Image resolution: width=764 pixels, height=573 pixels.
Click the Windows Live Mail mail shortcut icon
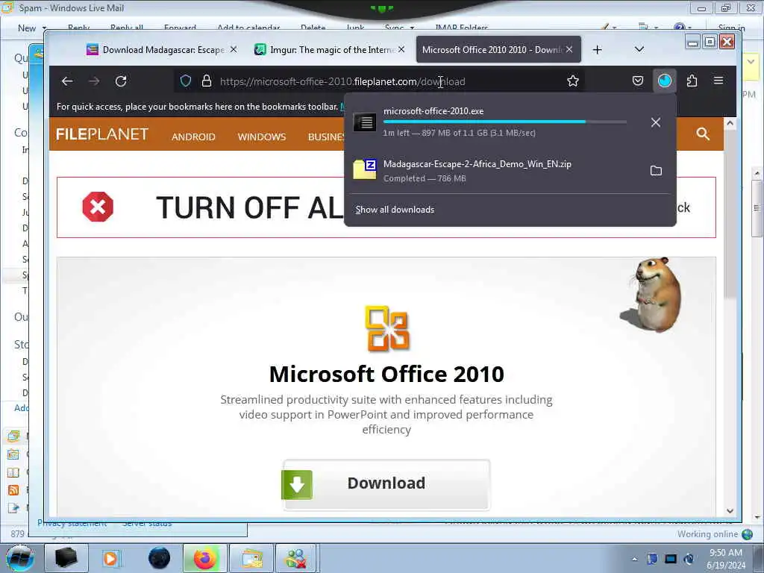[x=13, y=436]
